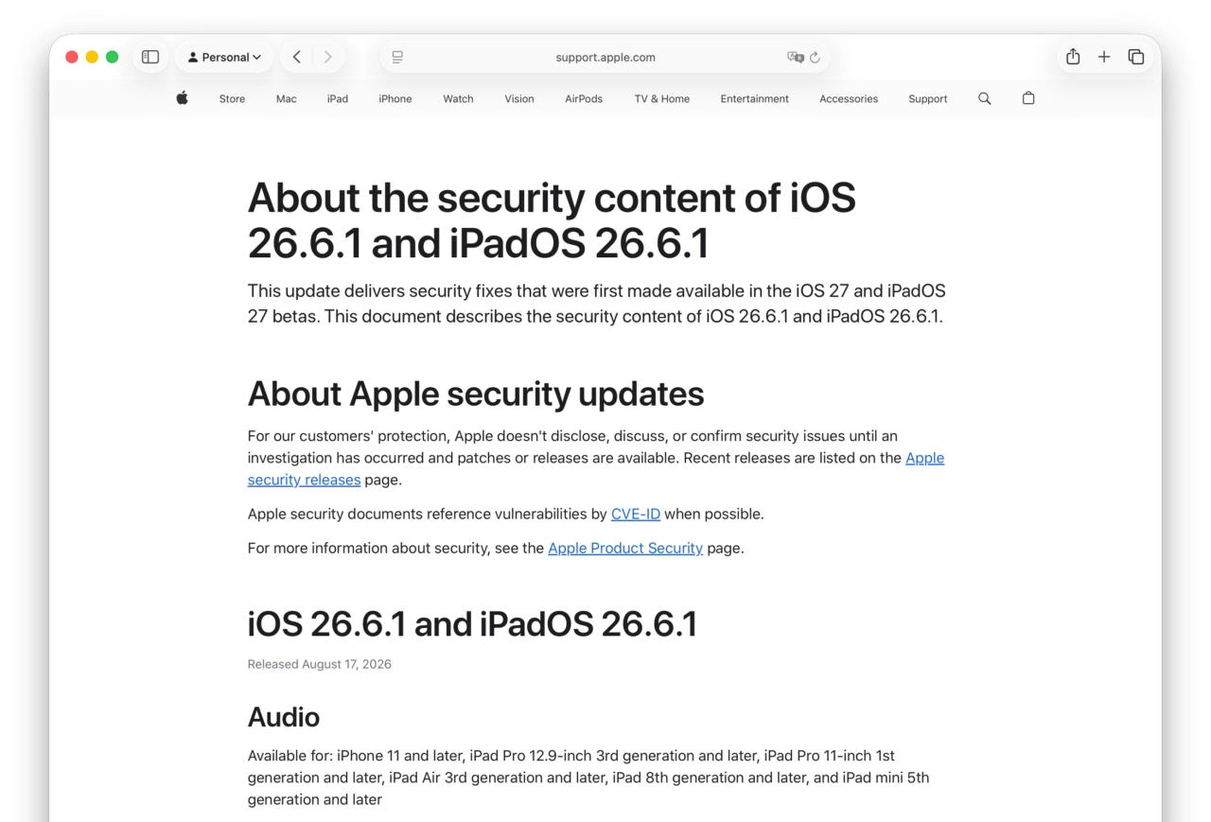The height and width of the screenshot is (822, 1211).
Task: Open the Entertainment menu item
Action: pyautogui.click(x=754, y=98)
